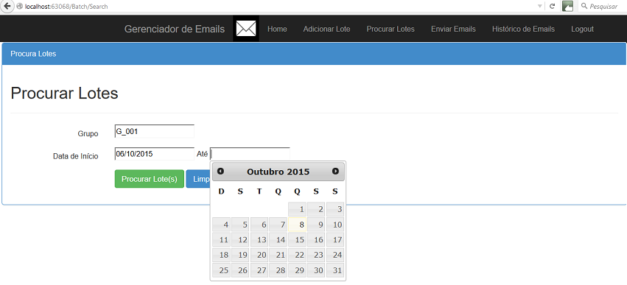Reload page with browser refresh icon
Screen dimensions: 627x285
[553, 7]
